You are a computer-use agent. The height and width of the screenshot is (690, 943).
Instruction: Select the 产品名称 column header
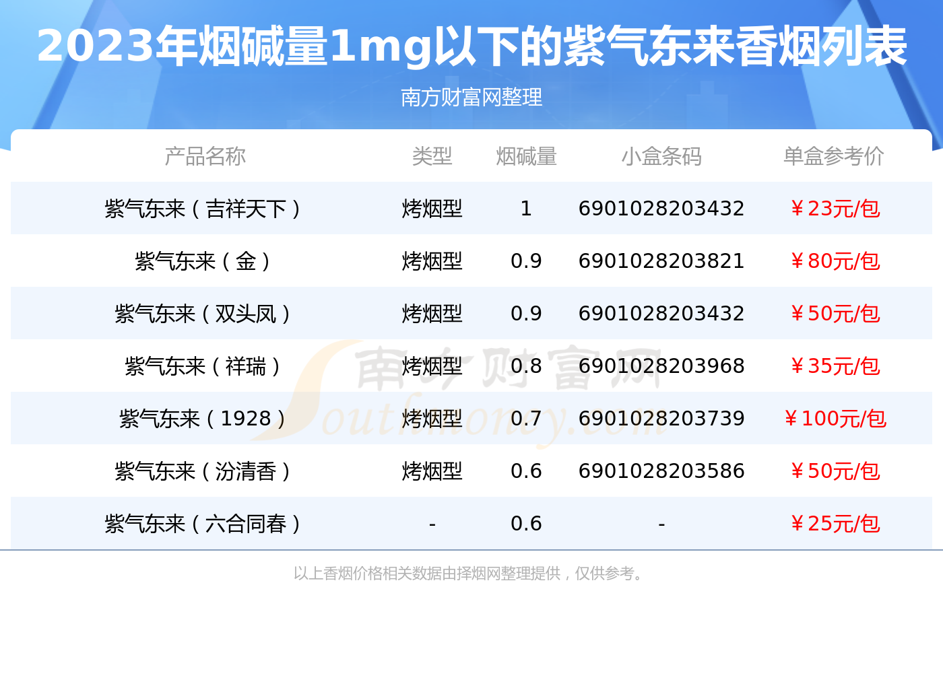(x=205, y=156)
